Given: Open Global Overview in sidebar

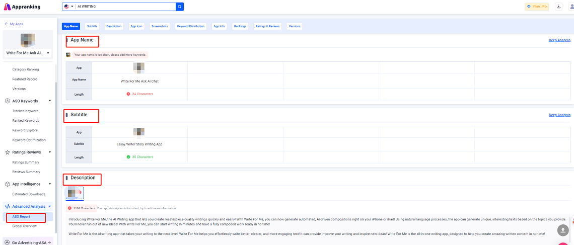Looking at the screenshot, I should [25, 226].
